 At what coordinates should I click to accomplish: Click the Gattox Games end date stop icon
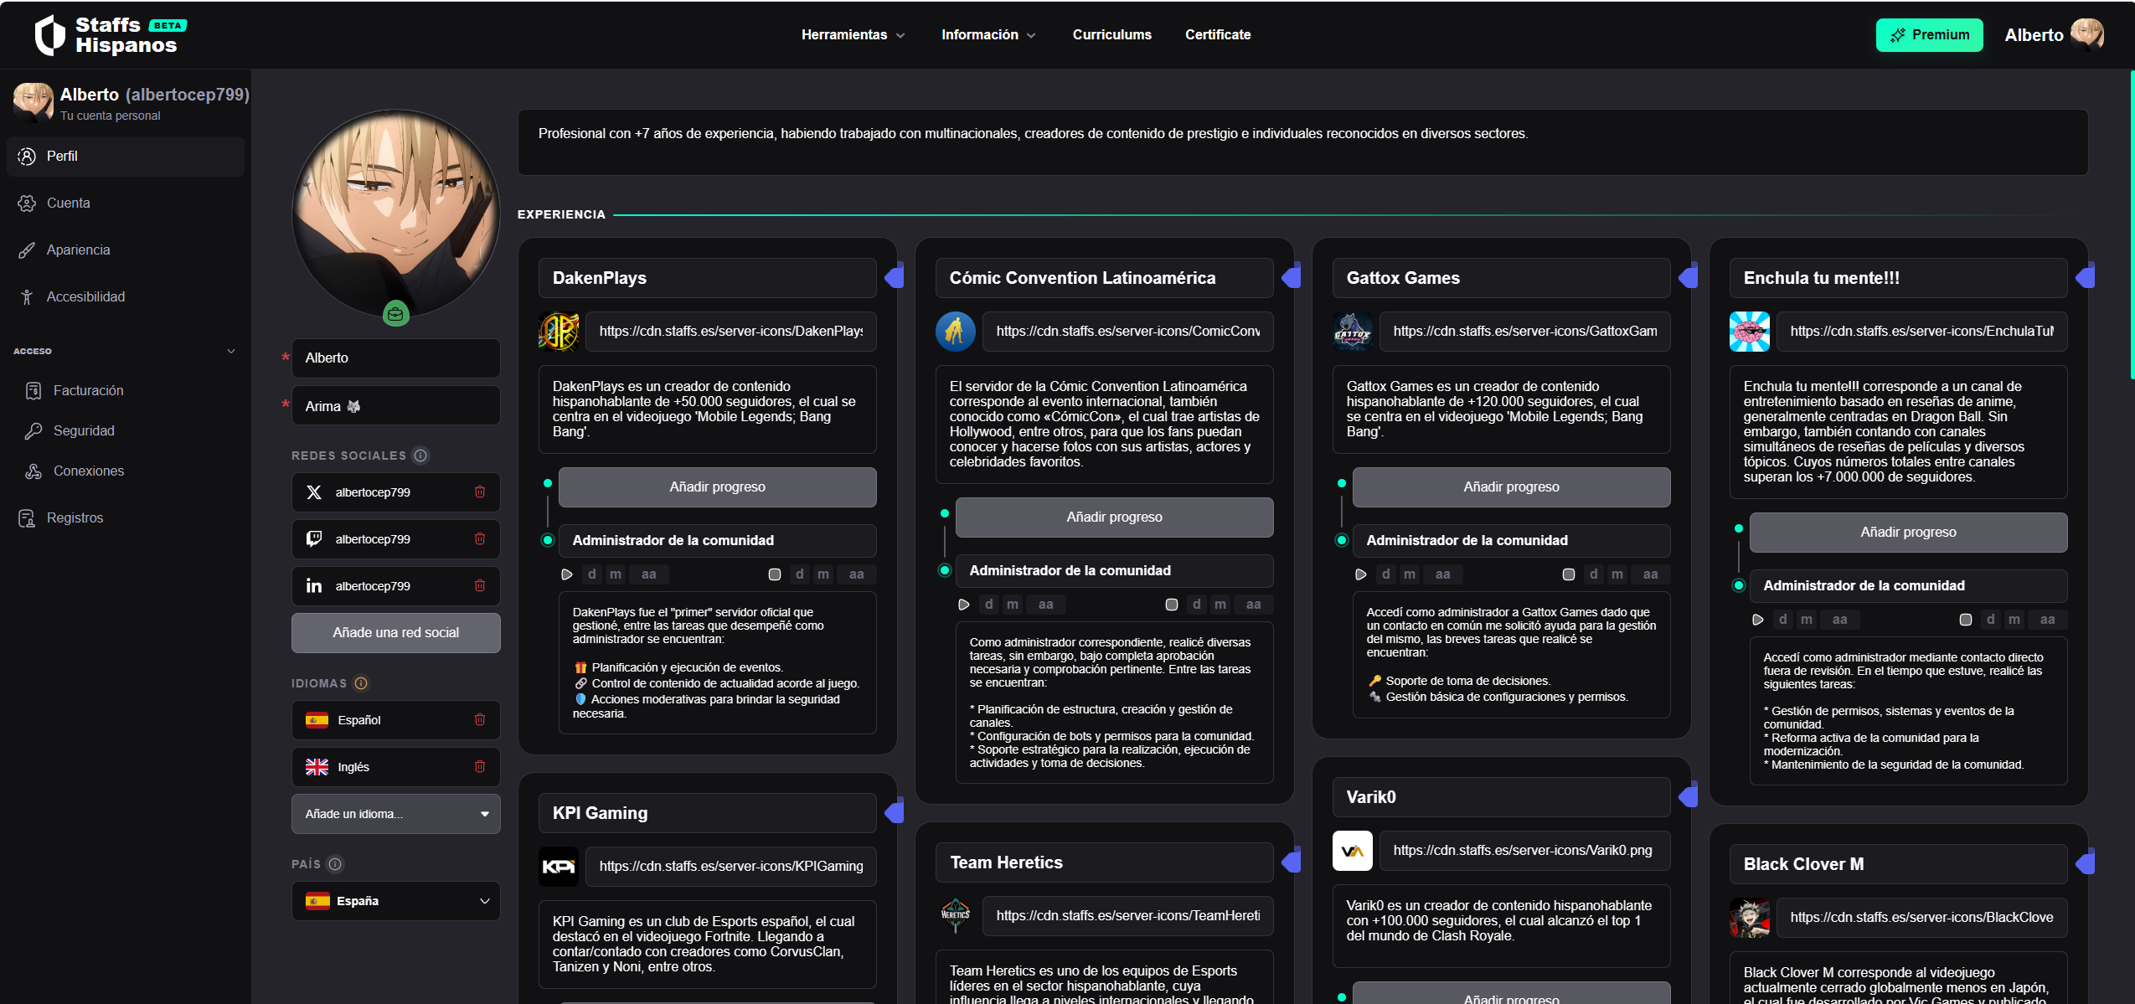pos(1569,574)
